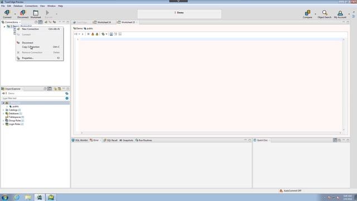Click the public breadcrumb above the editor
This screenshot has height=201, width=357.
pos(89,28)
